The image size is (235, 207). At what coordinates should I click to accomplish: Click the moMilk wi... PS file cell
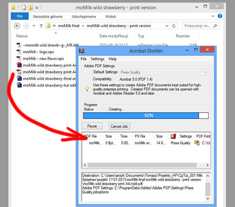pyautogui.click(x=144, y=143)
